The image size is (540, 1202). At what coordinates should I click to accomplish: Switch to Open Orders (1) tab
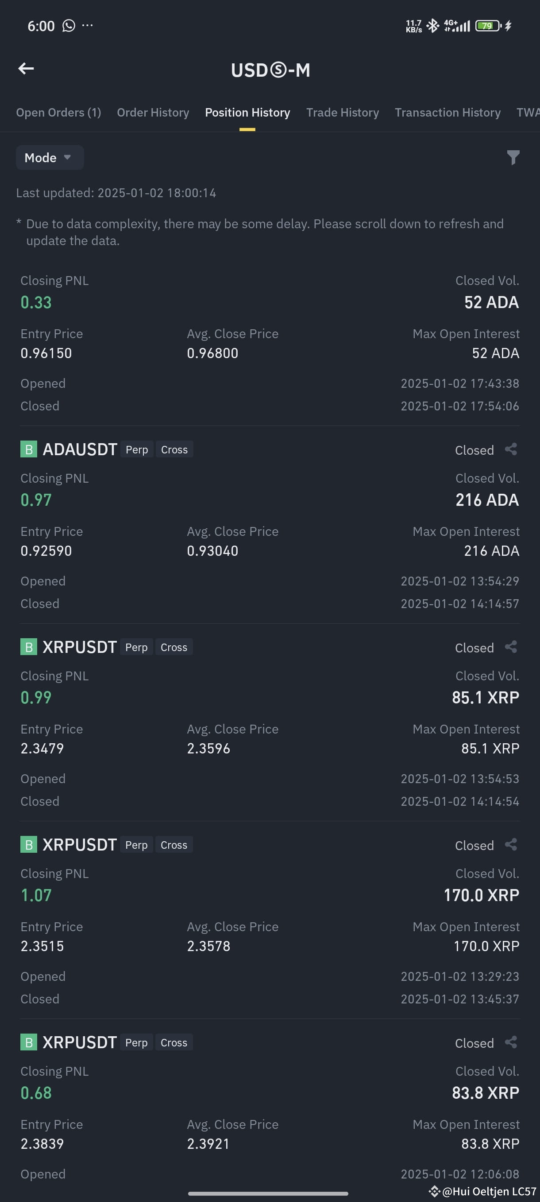(59, 113)
